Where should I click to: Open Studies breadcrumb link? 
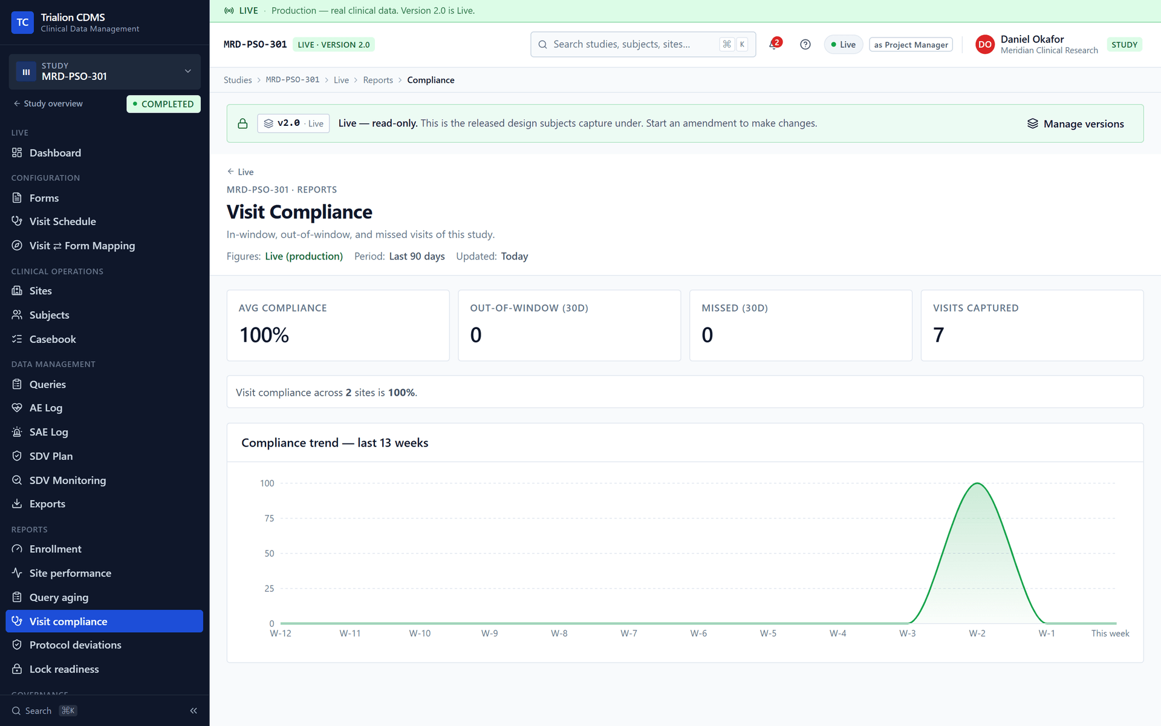point(238,80)
